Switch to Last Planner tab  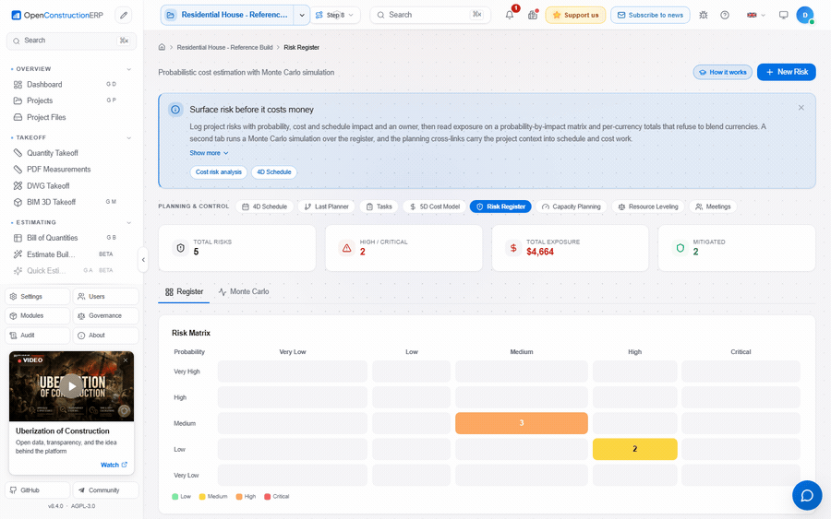point(327,206)
